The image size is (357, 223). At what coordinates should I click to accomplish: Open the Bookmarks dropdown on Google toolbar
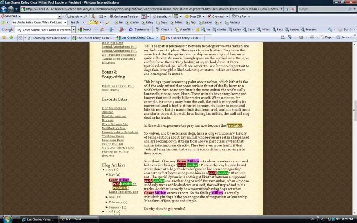click(150, 29)
